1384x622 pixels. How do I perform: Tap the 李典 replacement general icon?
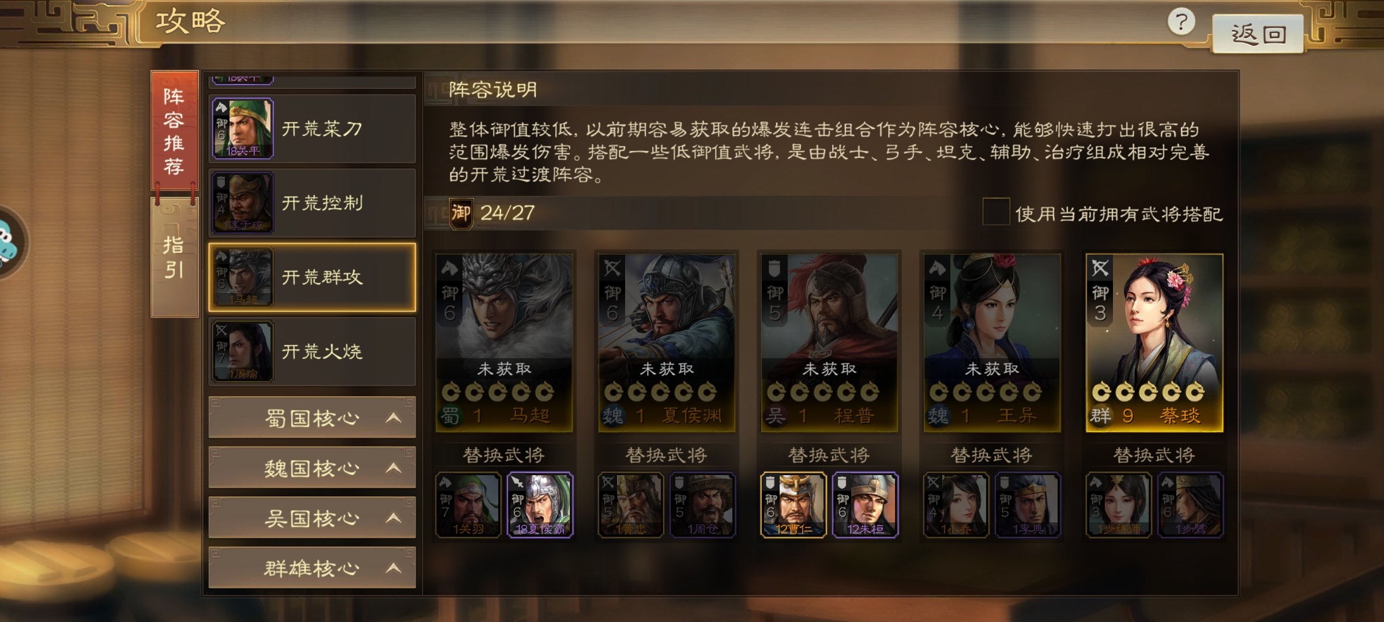click(1028, 505)
